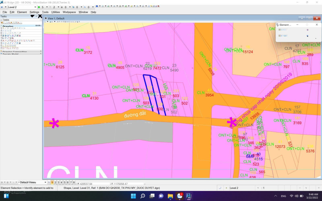
Task: Open the Utilities menu
Action: tap(56, 12)
